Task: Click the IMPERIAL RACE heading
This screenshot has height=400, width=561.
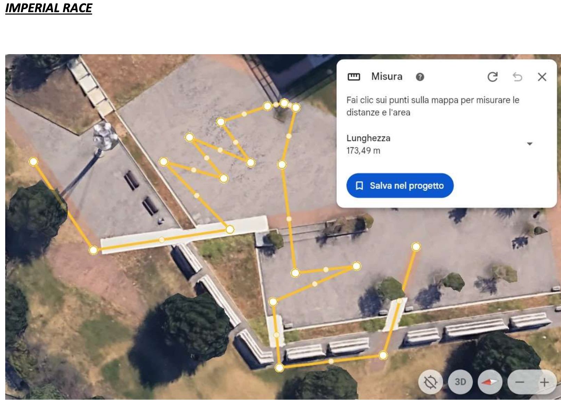Action: pyautogui.click(x=49, y=8)
